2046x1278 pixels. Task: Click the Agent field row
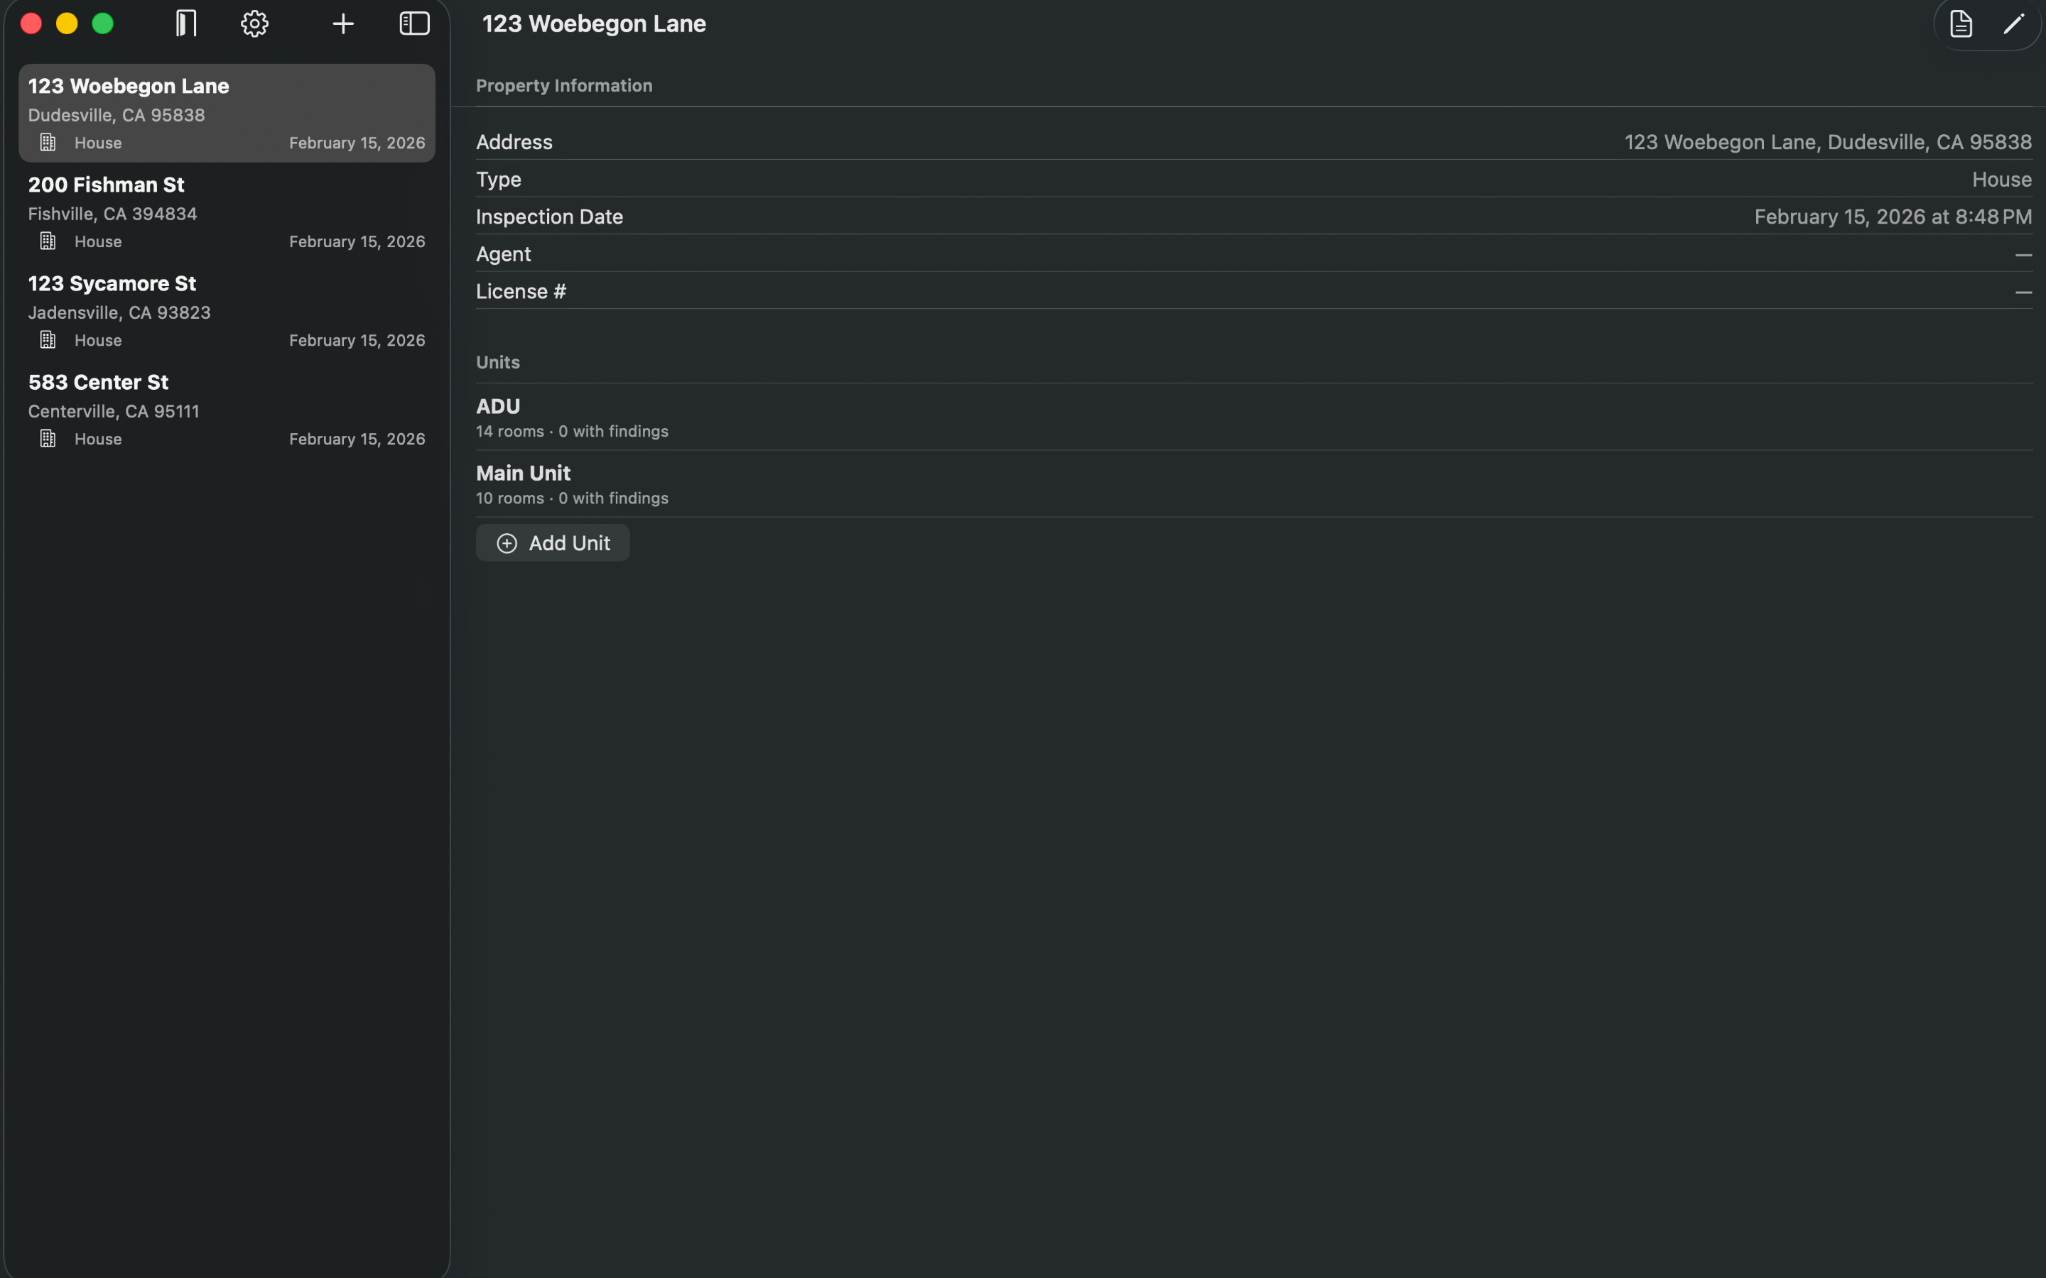click(1254, 253)
